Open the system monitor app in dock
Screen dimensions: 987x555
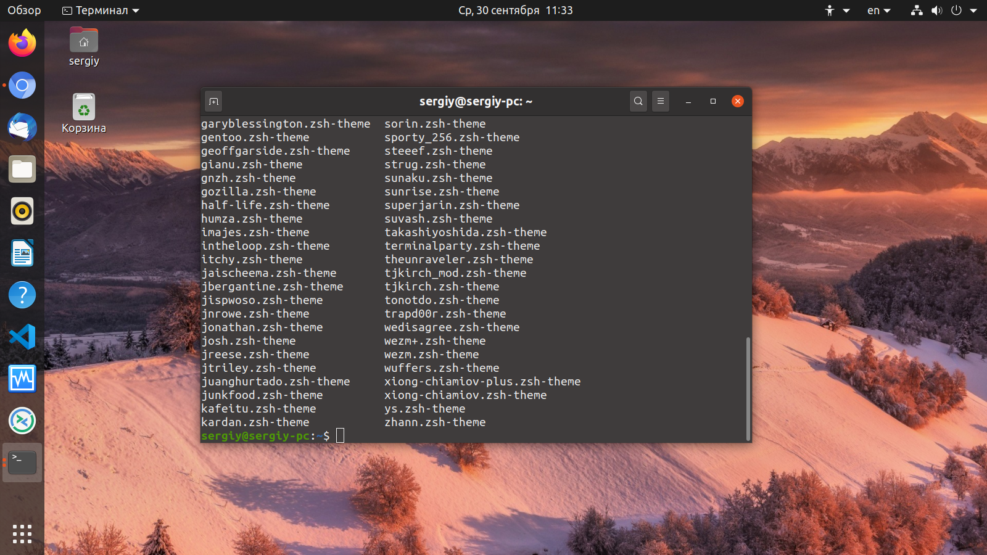point(22,379)
